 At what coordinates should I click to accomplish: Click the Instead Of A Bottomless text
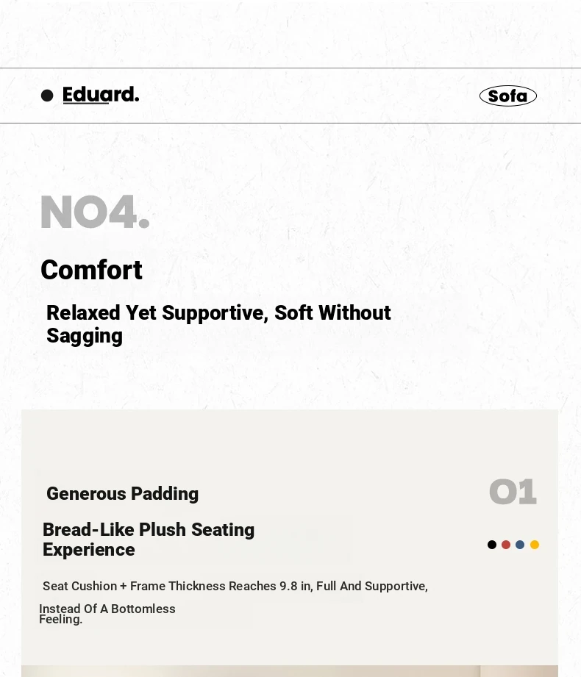pos(107,609)
